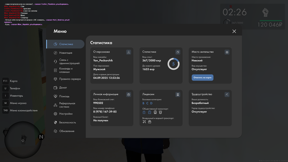The image size is (288, 162).
Task: Click the icon in Личная информация card
Action: tap(129, 94)
